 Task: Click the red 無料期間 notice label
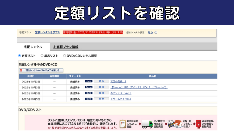tap(93, 33)
